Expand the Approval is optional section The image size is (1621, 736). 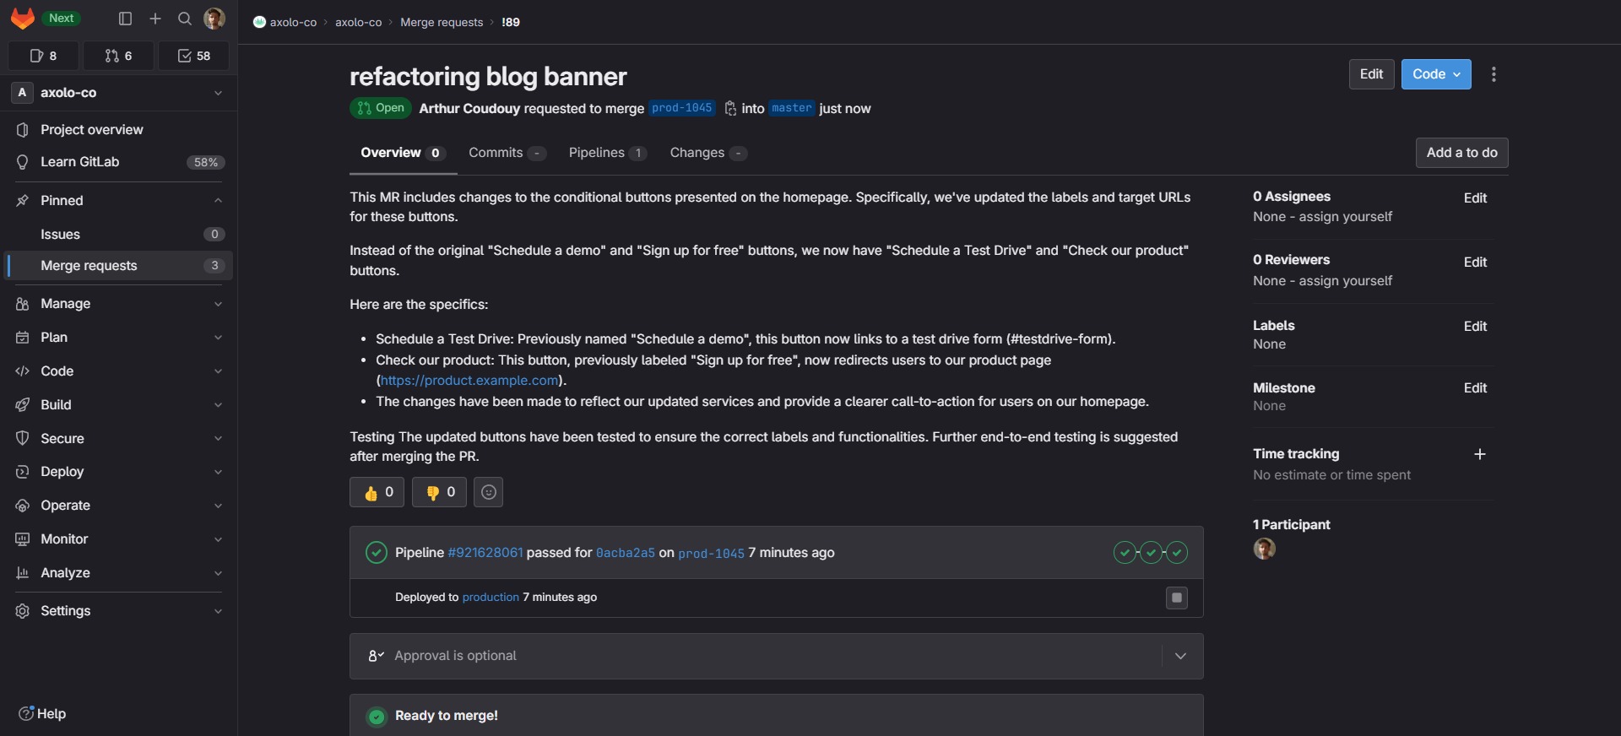(1180, 656)
